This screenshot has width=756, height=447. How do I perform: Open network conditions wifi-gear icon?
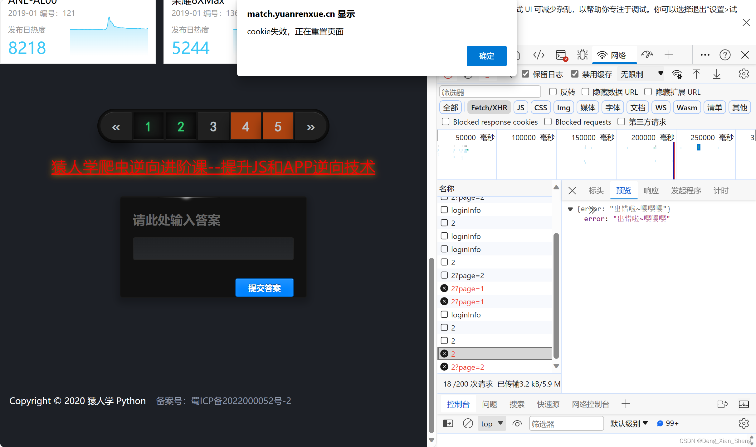click(677, 74)
